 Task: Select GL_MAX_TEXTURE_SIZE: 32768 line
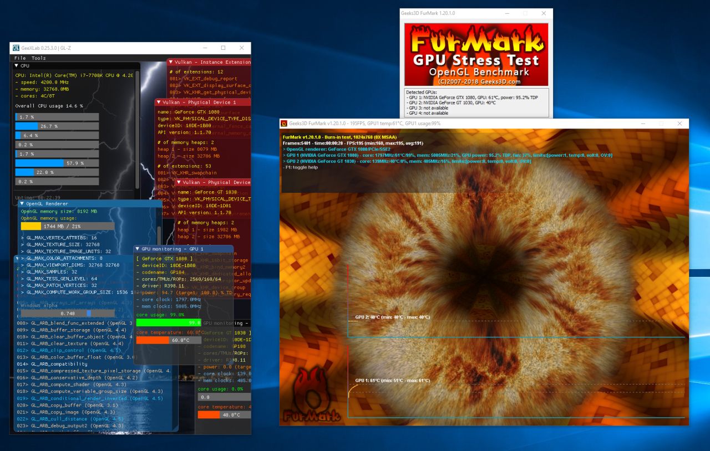click(59, 244)
